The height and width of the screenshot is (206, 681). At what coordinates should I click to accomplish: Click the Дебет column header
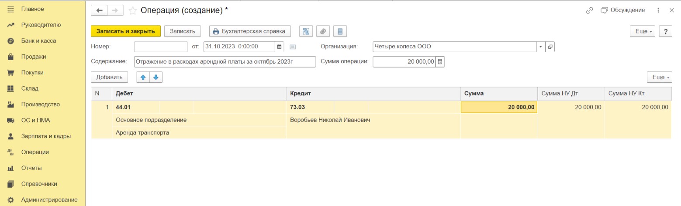point(199,94)
